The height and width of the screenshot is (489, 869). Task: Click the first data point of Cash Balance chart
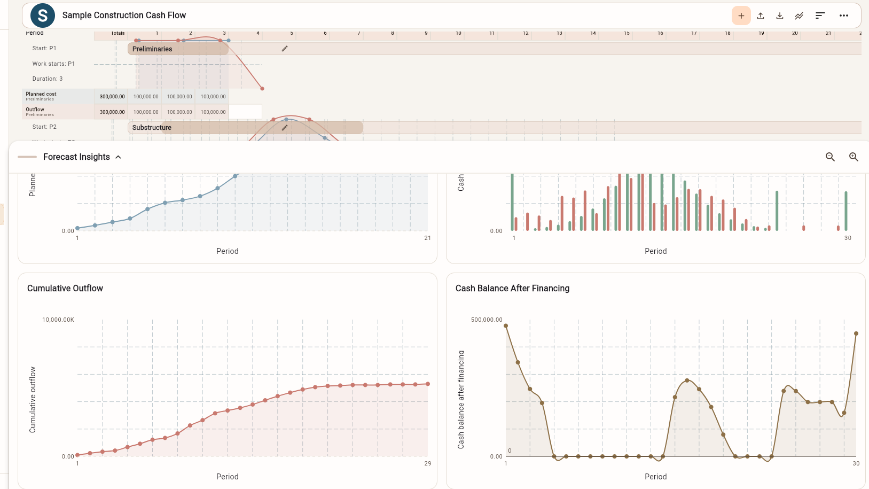(x=506, y=325)
